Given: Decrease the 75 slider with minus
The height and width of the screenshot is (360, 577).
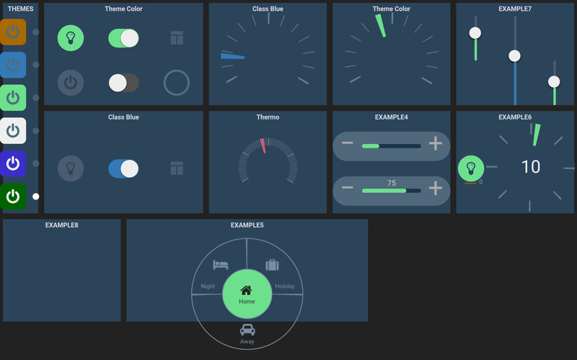Looking at the screenshot, I should [x=348, y=188].
